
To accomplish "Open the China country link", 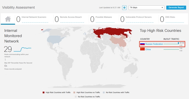I will tap(148, 49).
